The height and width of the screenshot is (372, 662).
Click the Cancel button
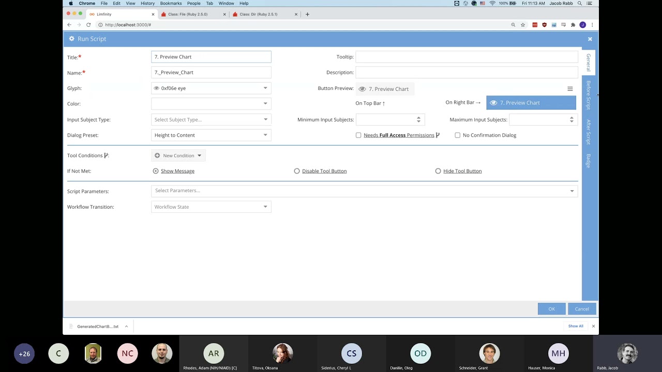pyautogui.click(x=582, y=309)
